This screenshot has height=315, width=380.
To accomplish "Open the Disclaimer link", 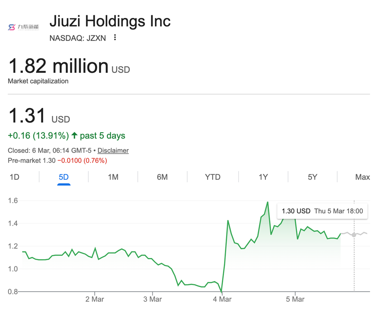I will [113, 150].
